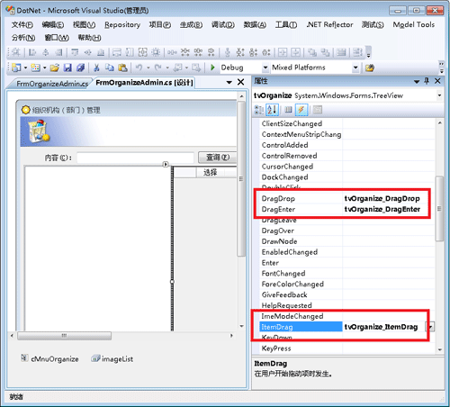Open the ItemDrag event handler dropdown
450x407 pixels.
pyautogui.click(x=430, y=327)
